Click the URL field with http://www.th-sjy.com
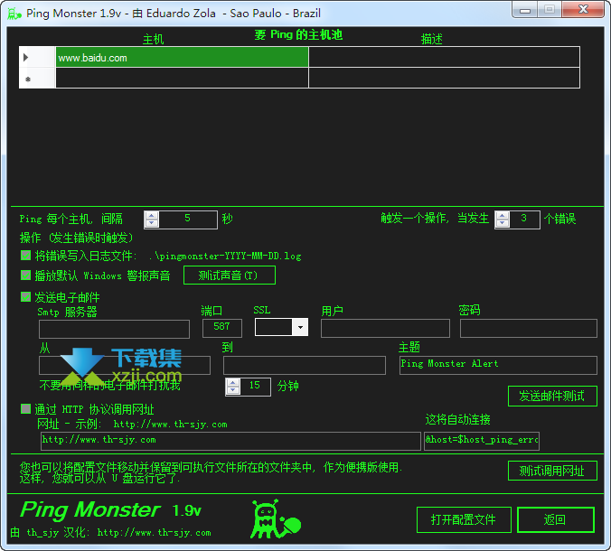Viewport: 611px width, 551px height. [x=230, y=441]
